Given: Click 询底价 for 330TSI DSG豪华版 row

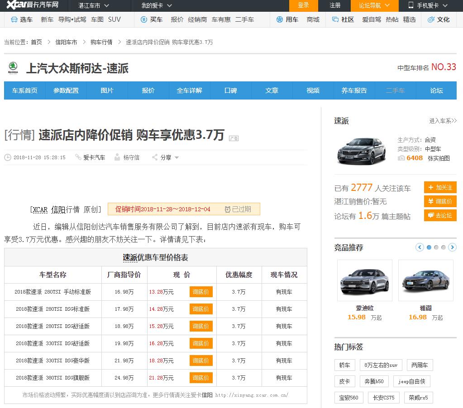Looking at the screenshot, I should tap(201, 361).
